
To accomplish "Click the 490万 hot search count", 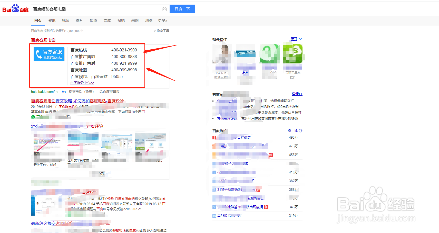I will [293, 137].
